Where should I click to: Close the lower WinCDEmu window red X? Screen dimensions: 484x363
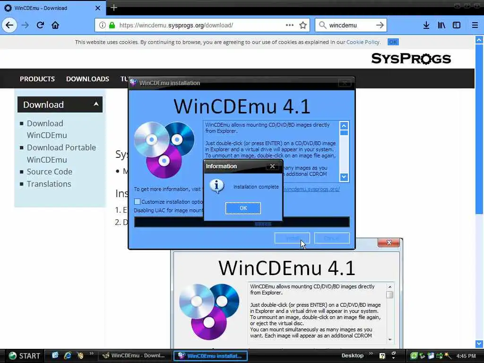[389, 242]
